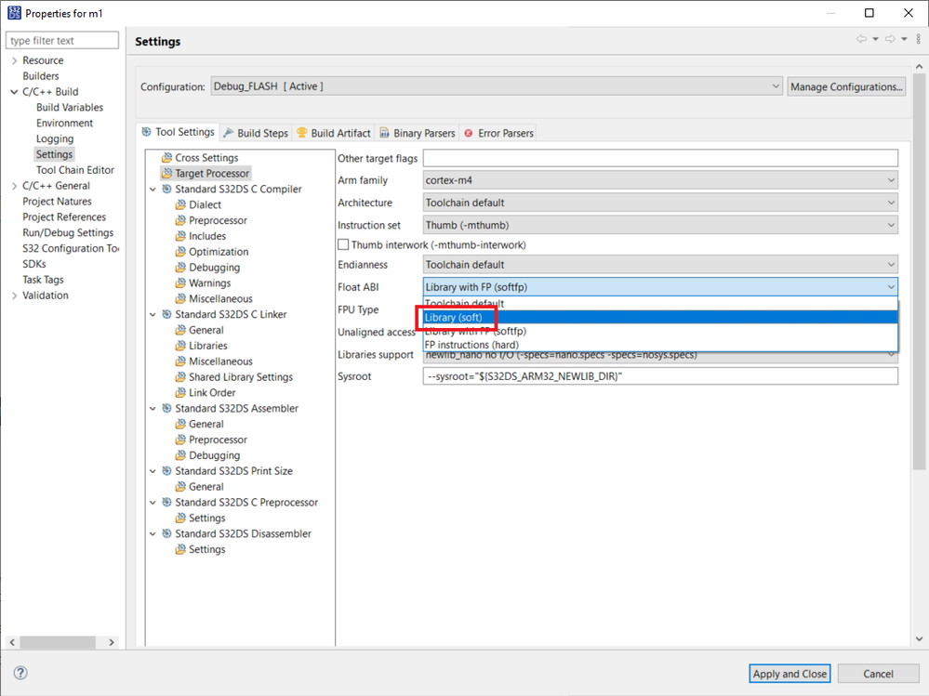929x696 pixels.
Task: Switch to the Error Parsers tab
Action: 498,133
